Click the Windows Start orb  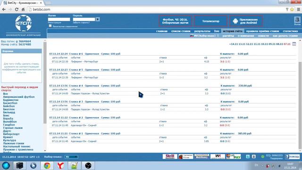point(6,166)
